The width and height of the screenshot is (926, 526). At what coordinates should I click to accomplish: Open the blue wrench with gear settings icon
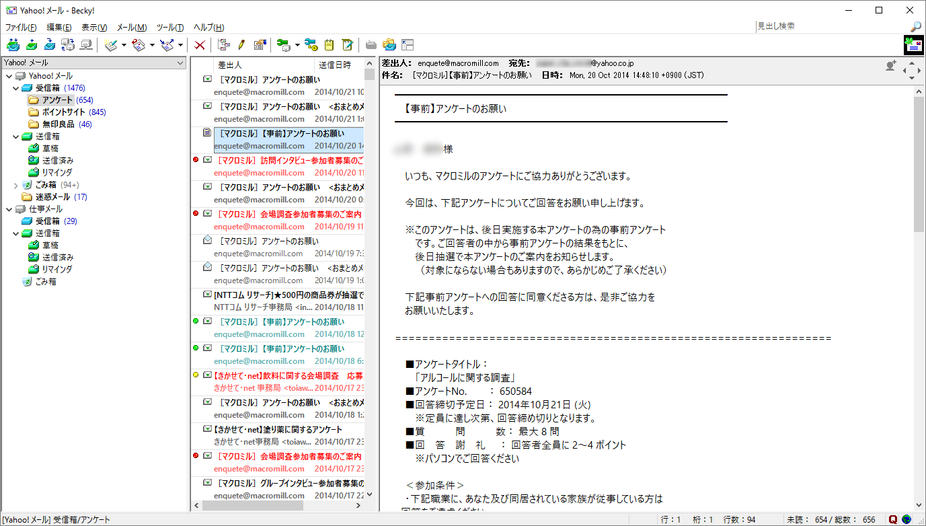(x=311, y=45)
